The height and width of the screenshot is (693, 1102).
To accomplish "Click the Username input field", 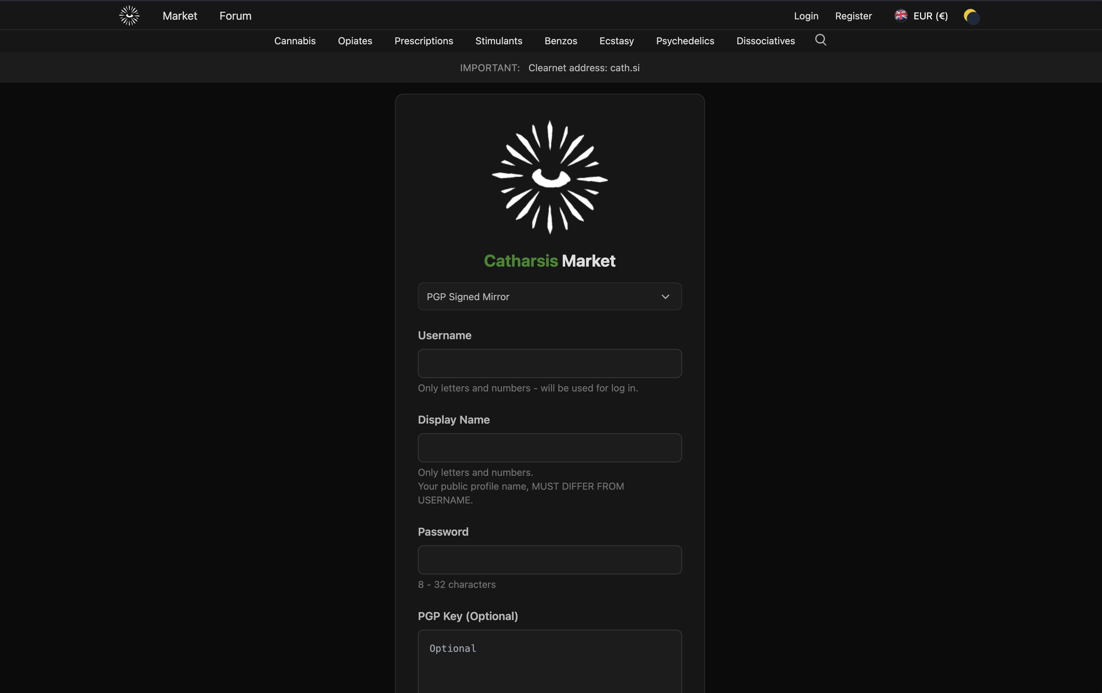I will tap(549, 363).
